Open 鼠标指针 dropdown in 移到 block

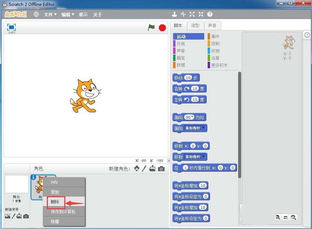coord(195,157)
